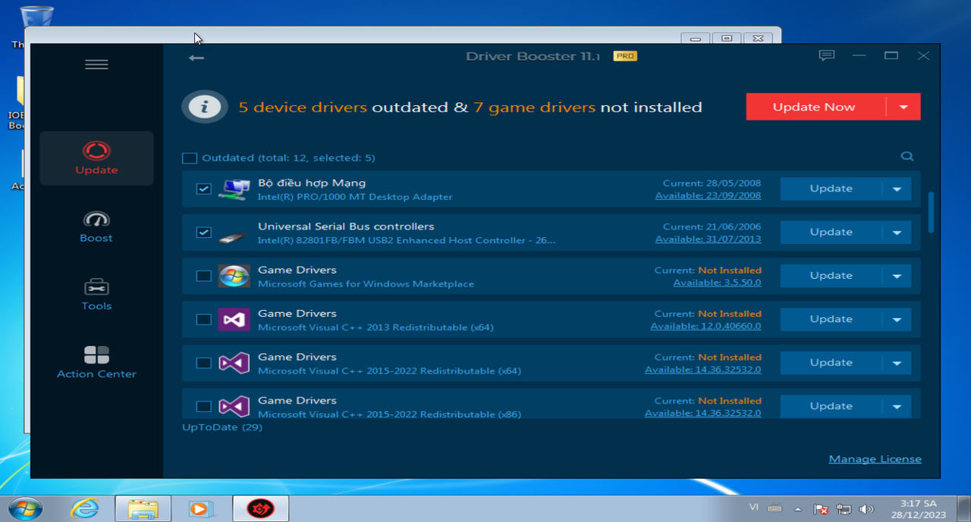Open Update dropdown for Visual C++ 2015-2022 x64
The image size is (971, 522).
[x=897, y=363]
